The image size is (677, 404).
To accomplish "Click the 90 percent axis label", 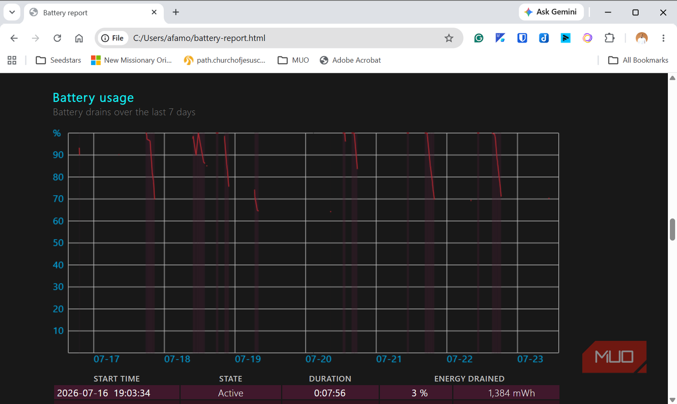I will coord(58,155).
